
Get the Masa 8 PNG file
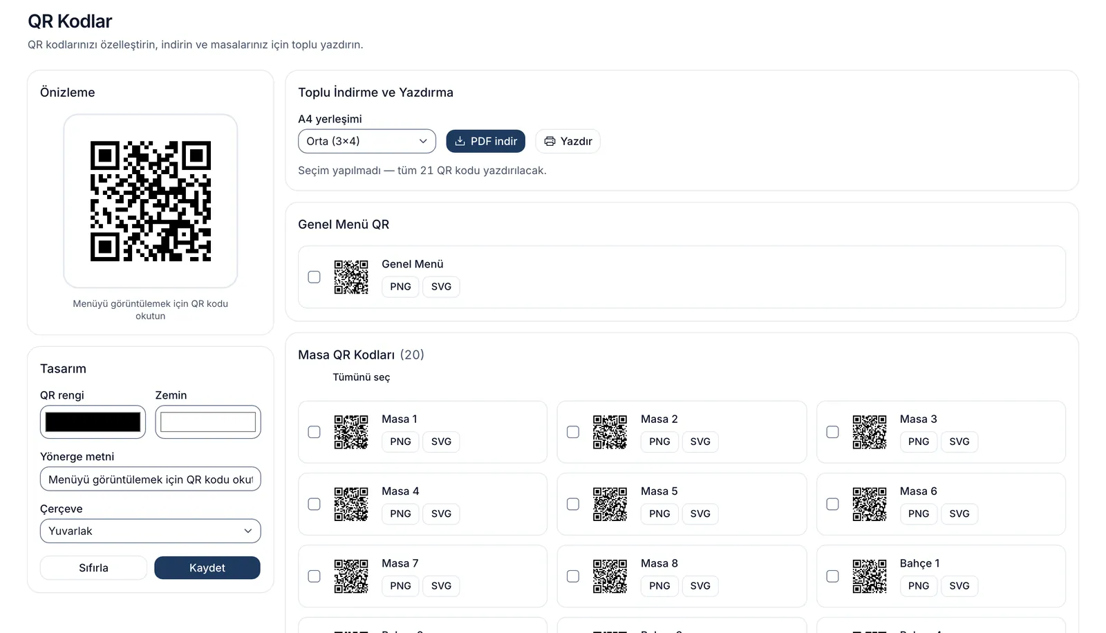coord(659,586)
